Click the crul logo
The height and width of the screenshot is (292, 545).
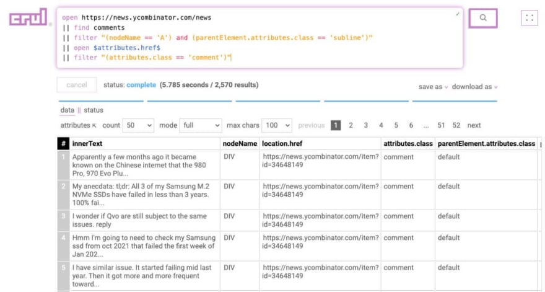click(28, 17)
